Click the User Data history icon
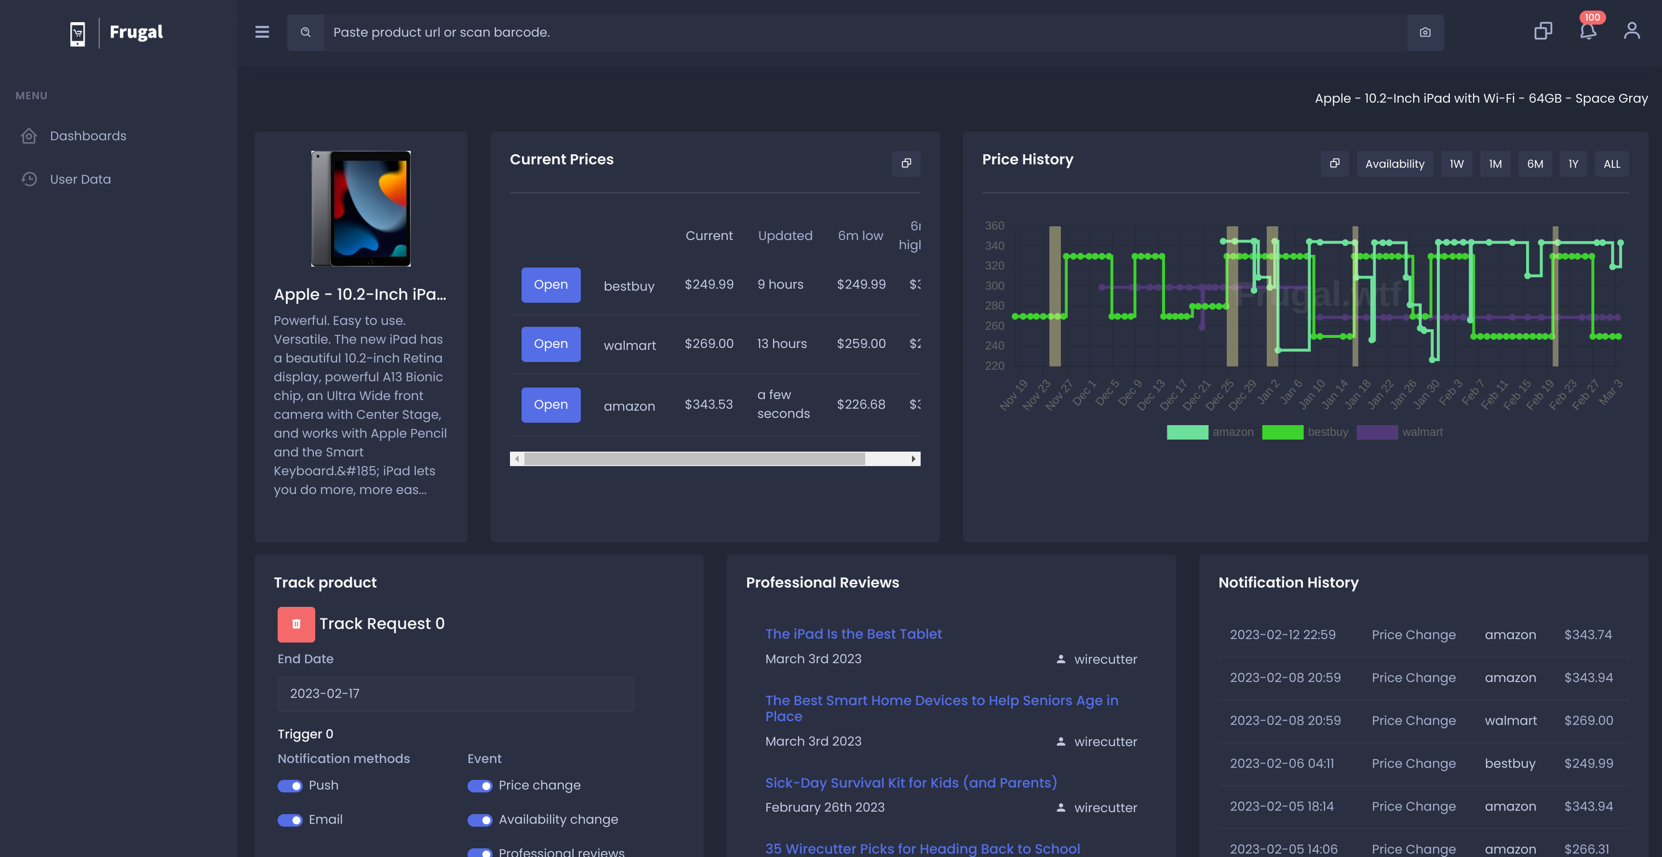This screenshot has width=1662, height=857. [x=29, y=179]
